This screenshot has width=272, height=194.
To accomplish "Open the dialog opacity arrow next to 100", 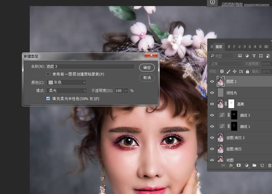I will 126,91.
